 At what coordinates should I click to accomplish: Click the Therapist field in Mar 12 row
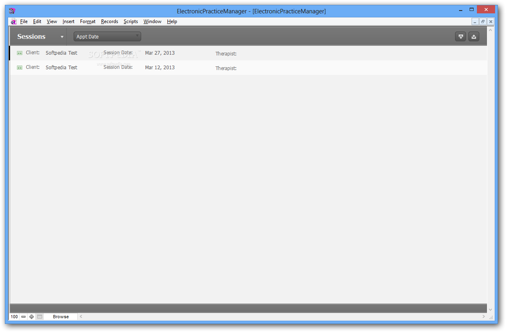(x=226, y=68)
